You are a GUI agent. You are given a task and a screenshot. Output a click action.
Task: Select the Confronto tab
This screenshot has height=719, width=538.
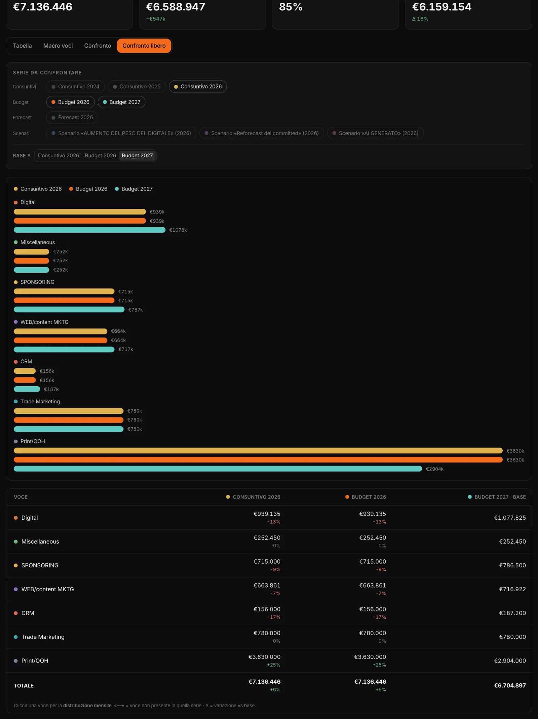98,46
